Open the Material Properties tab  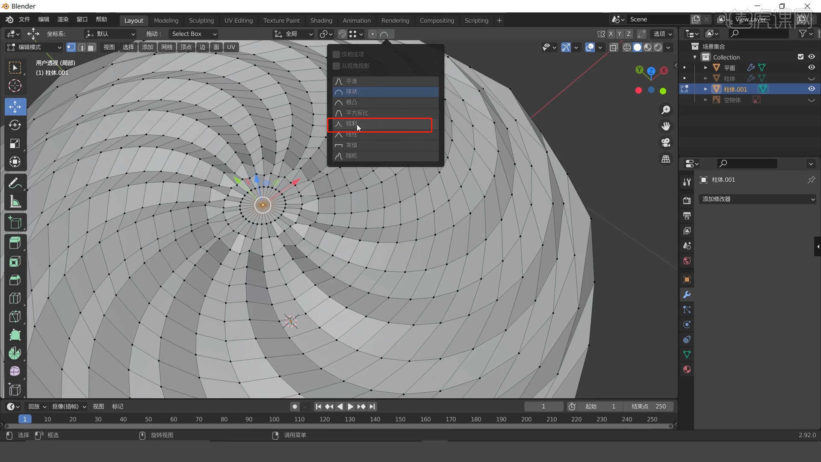[x=687, y=369]
